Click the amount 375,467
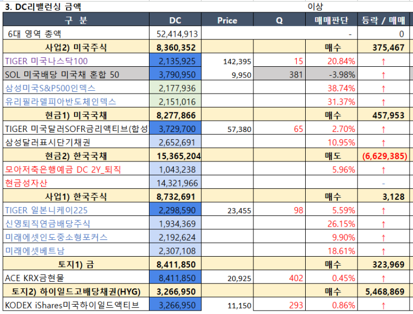The height and width of the screenshot is (314, 413). tap(384, 47)
